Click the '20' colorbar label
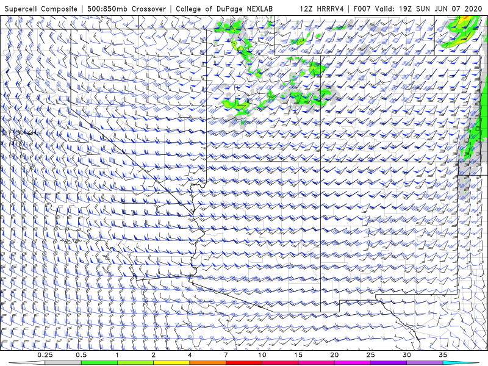 point(334,355)
